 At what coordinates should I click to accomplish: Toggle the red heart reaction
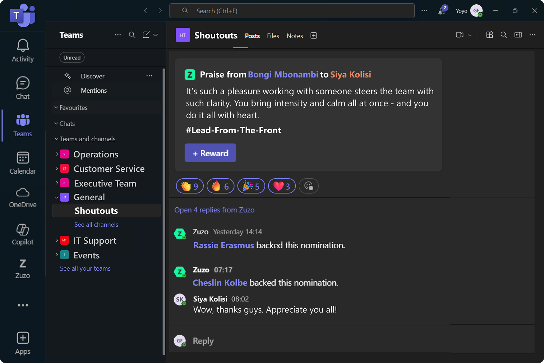coord(282,186)
